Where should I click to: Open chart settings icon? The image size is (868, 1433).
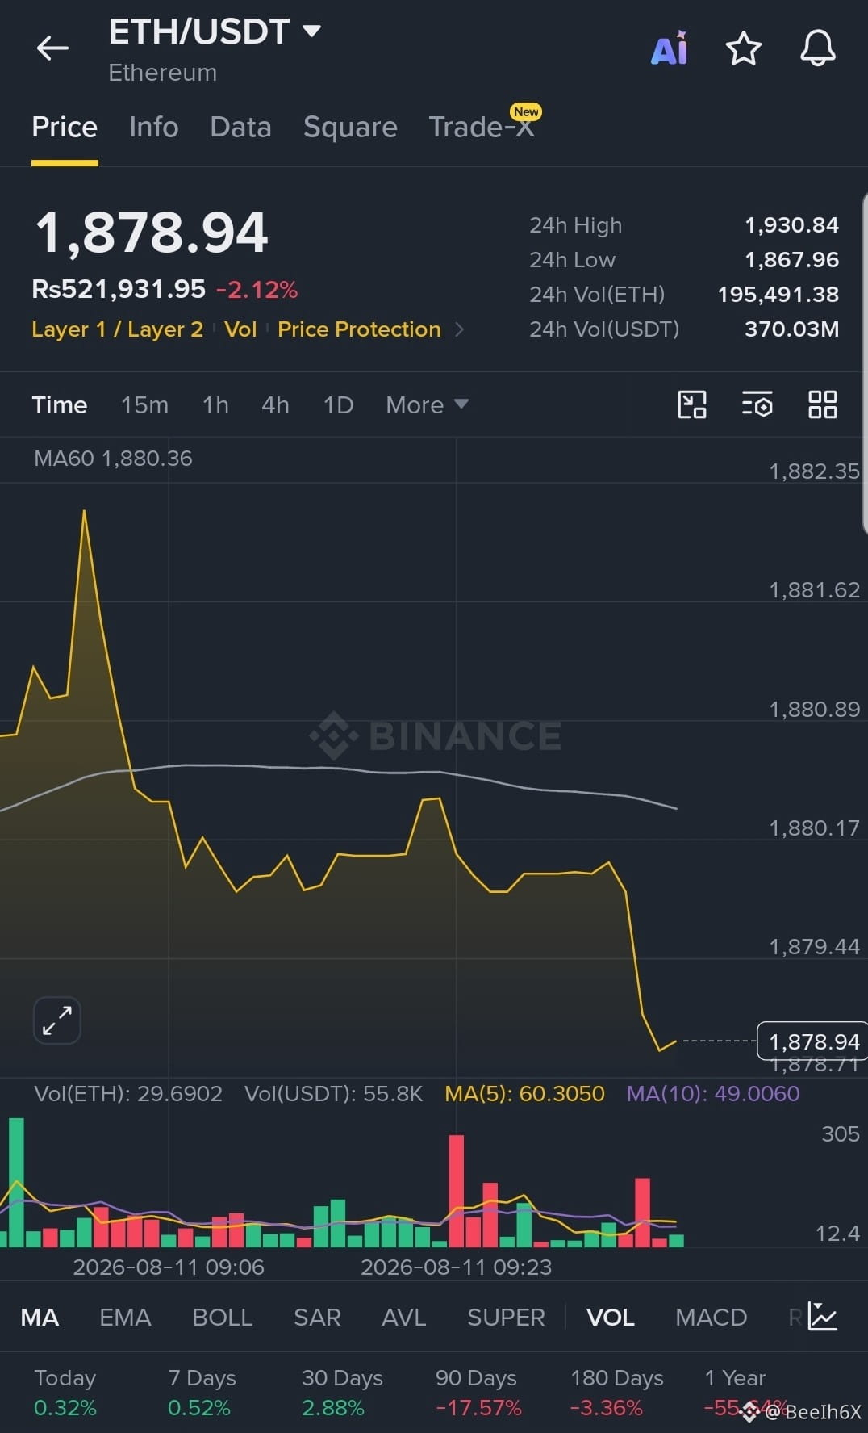point(757,404)
